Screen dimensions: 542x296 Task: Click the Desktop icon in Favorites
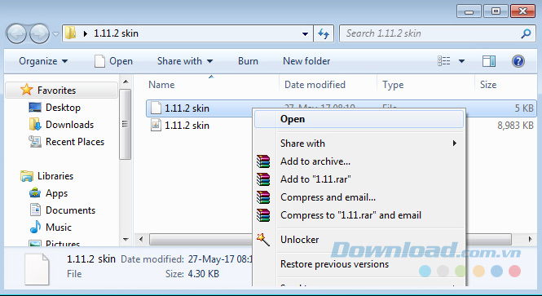(x=35, y=108)
